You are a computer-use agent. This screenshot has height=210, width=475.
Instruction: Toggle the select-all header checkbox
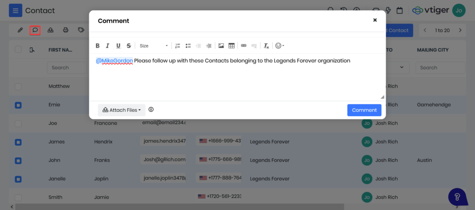coord(18,49)
